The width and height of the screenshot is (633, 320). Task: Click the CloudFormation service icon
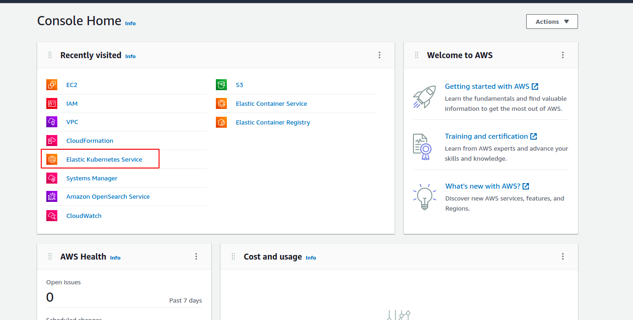(x=52, y=141)
